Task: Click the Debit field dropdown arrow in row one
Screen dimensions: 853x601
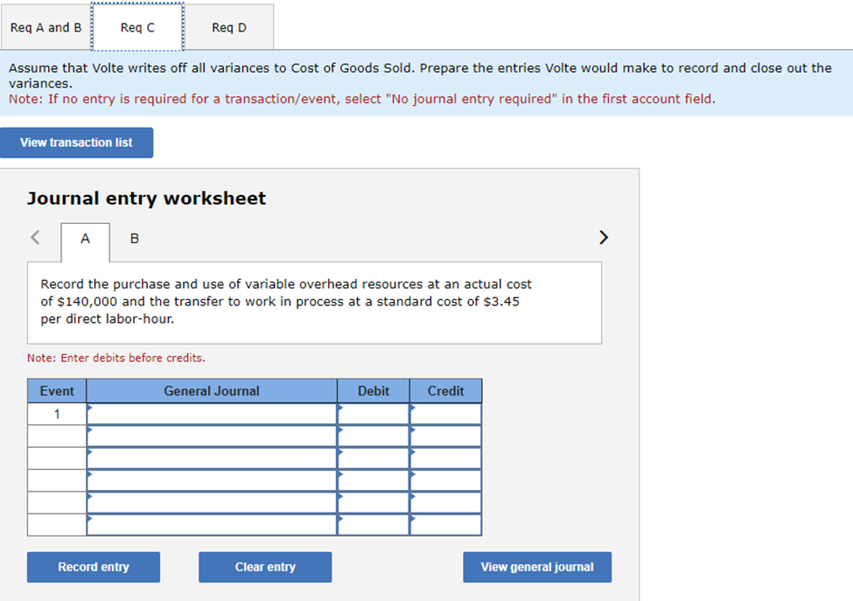Action: pyautogui.click(x=341, y=409)
